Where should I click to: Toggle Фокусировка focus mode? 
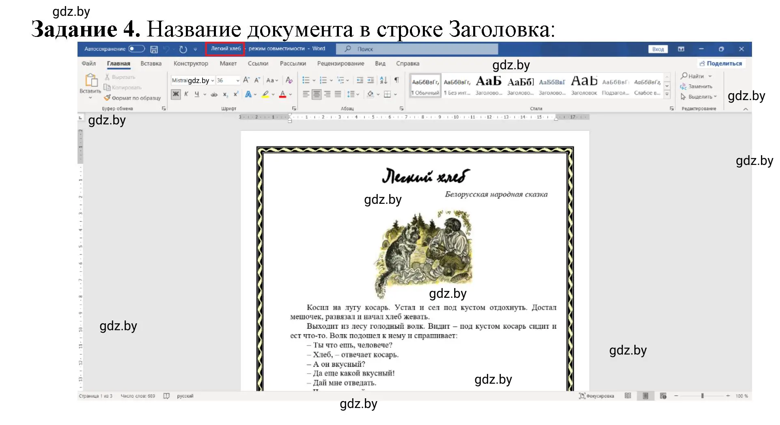pos(596,396)
